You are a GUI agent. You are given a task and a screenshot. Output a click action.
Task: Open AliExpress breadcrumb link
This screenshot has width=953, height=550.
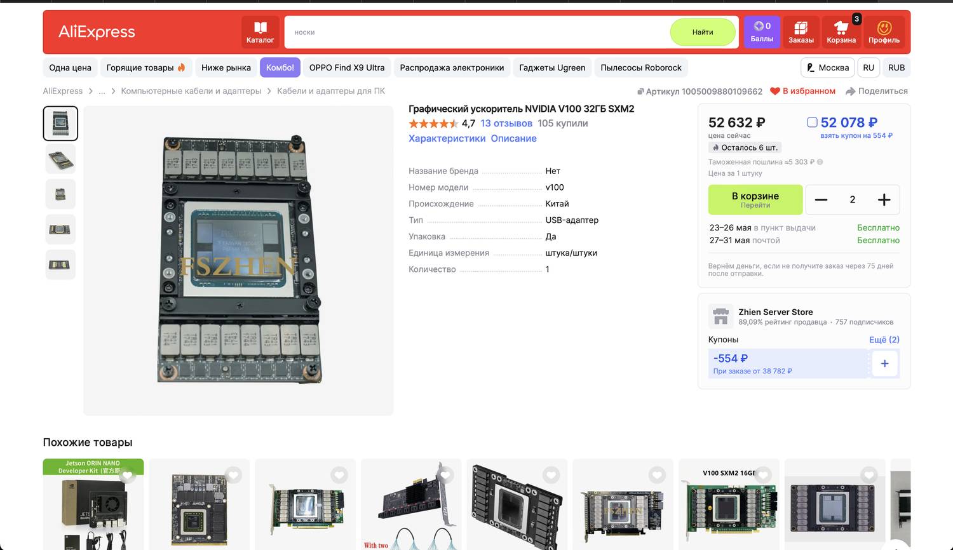pos(63,91)
